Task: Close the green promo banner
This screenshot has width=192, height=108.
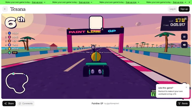Action: point(189,2)
